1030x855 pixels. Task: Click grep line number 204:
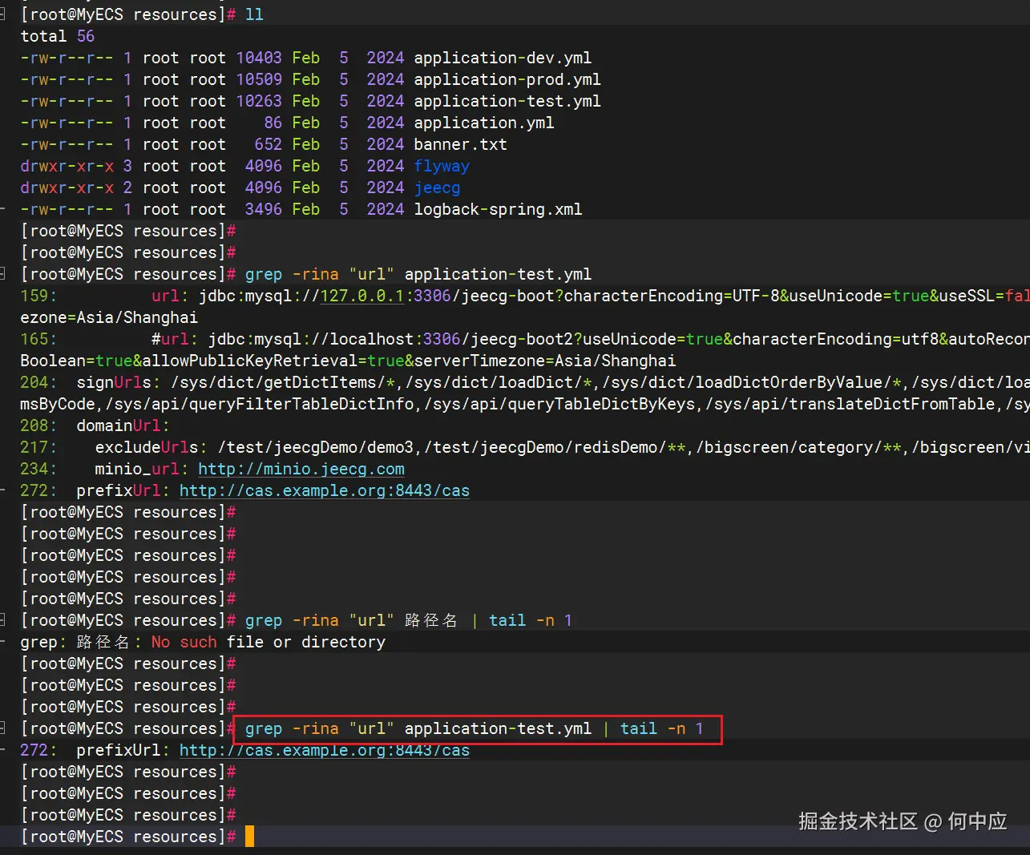click(x=38, y=382)
